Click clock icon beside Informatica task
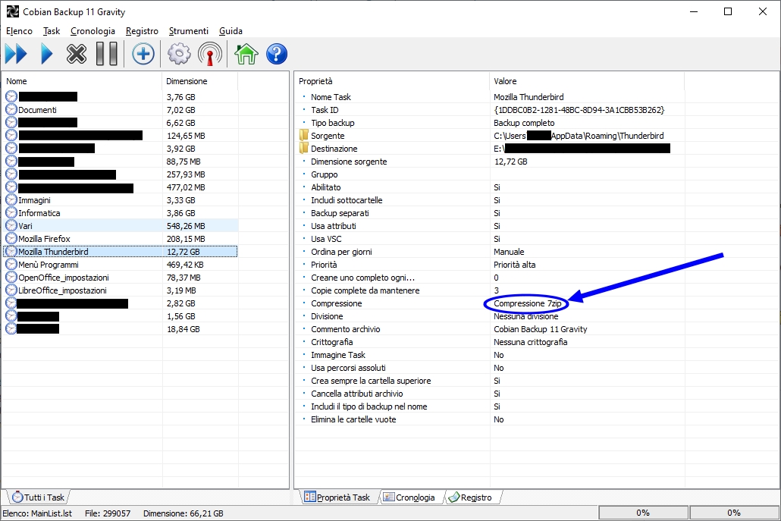The image size is (781, 521). click(x=11, y=212)
